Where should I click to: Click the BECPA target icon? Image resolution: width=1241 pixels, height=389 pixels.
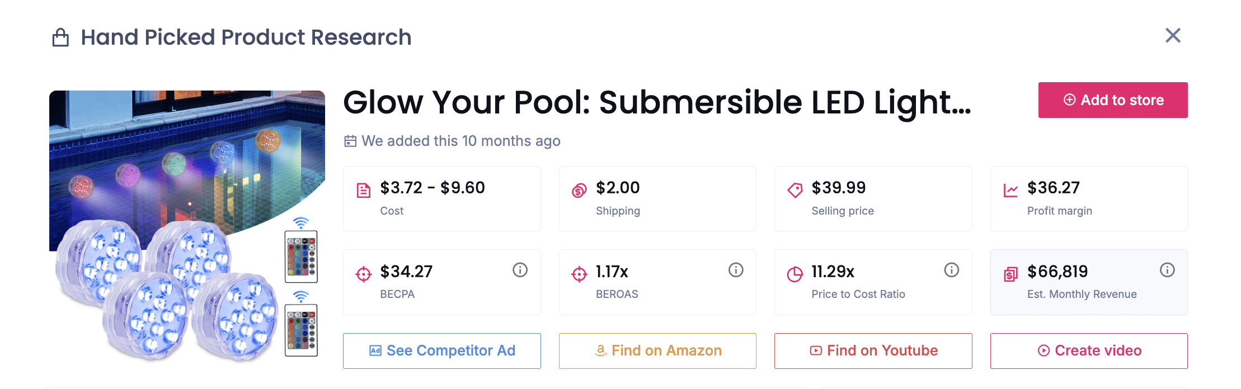pos(364,274)
